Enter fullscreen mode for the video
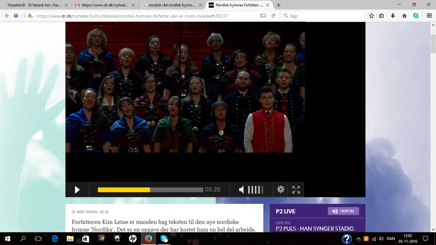Screen dimensions: 436x245 [296, 190]
